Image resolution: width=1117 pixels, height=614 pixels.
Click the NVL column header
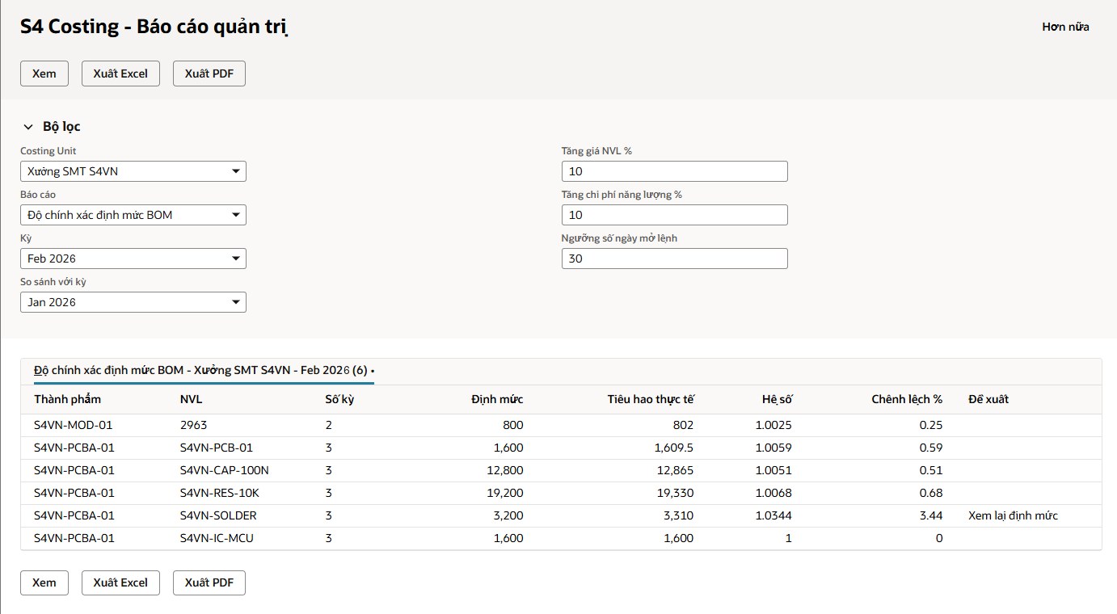click(192, 399)
